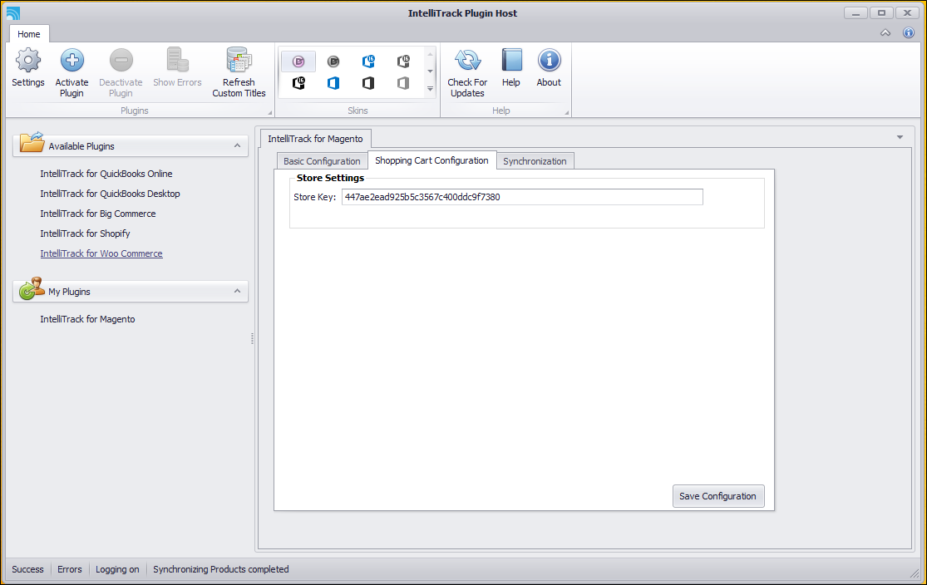Screen dimensions: 927x585
Task: Open IntelliTrack for Big Commerce plugin
Action: (x=98, y=214)
